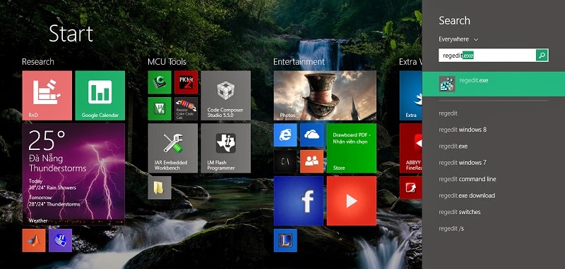Open the People tile
Viewport: 565px width, 269px height.
click(311, 162)
